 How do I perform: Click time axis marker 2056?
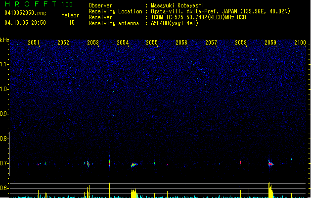(x=181, y=43)
